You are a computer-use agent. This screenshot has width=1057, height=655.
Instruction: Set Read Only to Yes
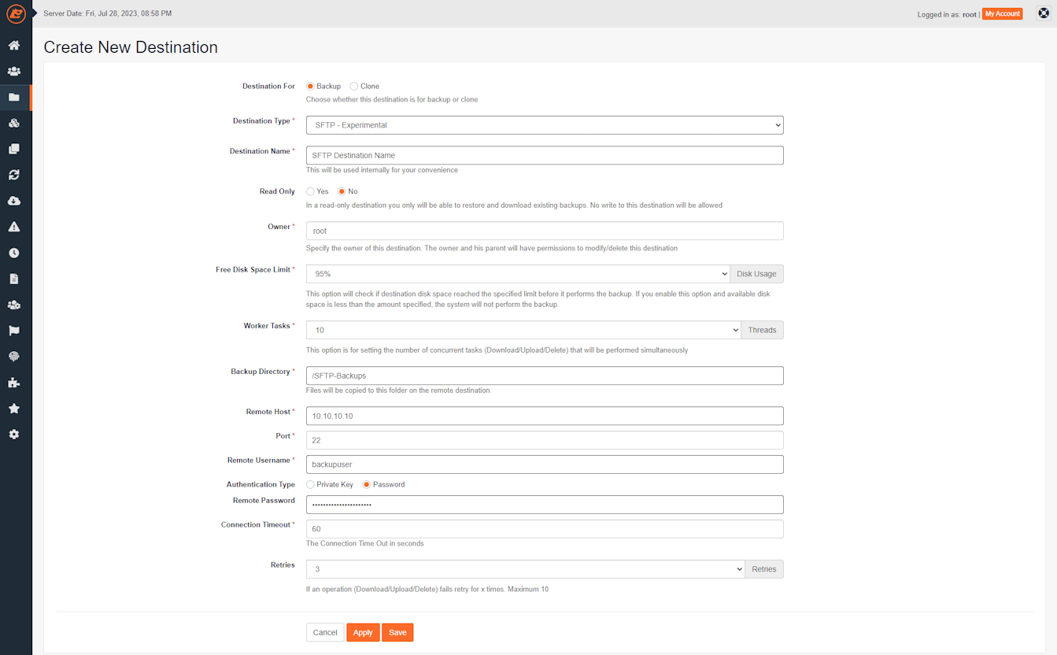[x=310, y=191]
